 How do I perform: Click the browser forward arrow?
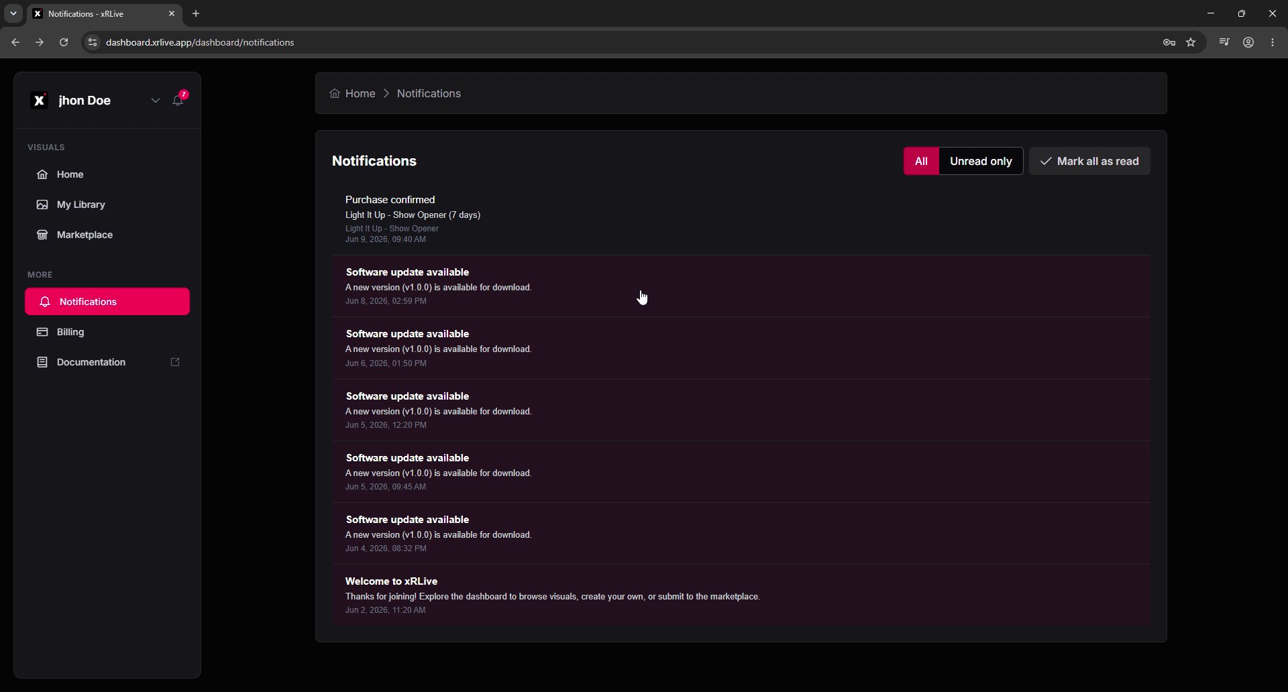[40, 42]
